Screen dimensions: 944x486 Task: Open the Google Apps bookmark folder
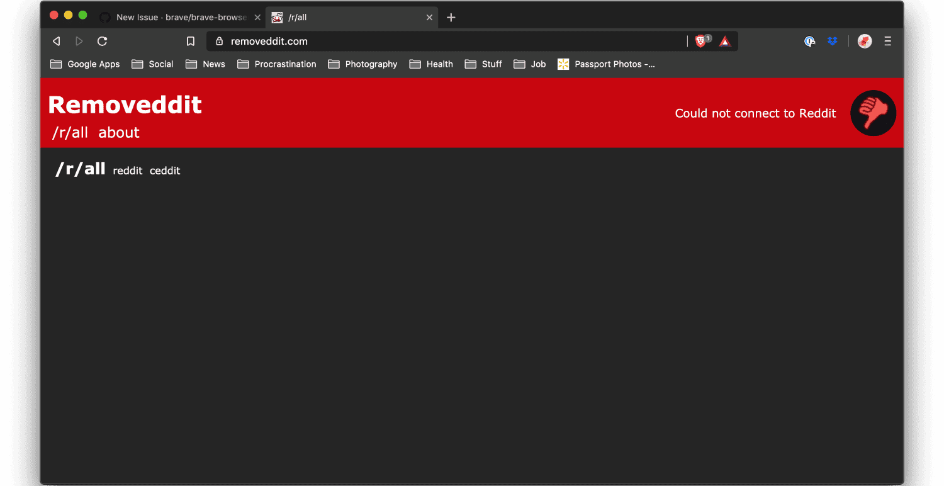coord(85,64)
